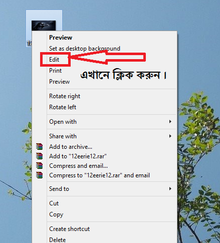
Task: Expand the Open with submenu arrow
Action: pyautogui.click(x=170, y=122)
